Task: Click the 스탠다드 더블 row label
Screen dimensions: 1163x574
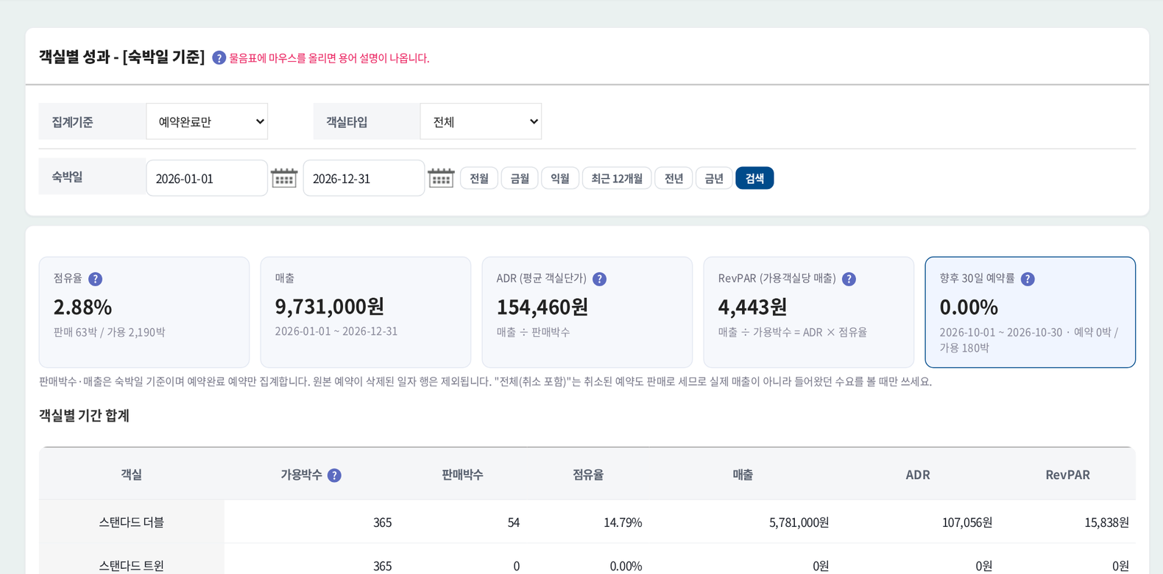Action: tap(132, 522)
